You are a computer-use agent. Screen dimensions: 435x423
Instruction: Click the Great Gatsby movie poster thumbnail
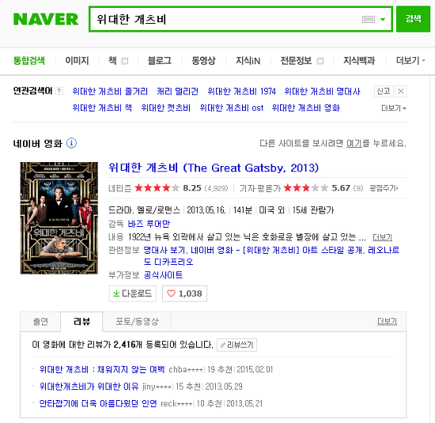[59, 218]
